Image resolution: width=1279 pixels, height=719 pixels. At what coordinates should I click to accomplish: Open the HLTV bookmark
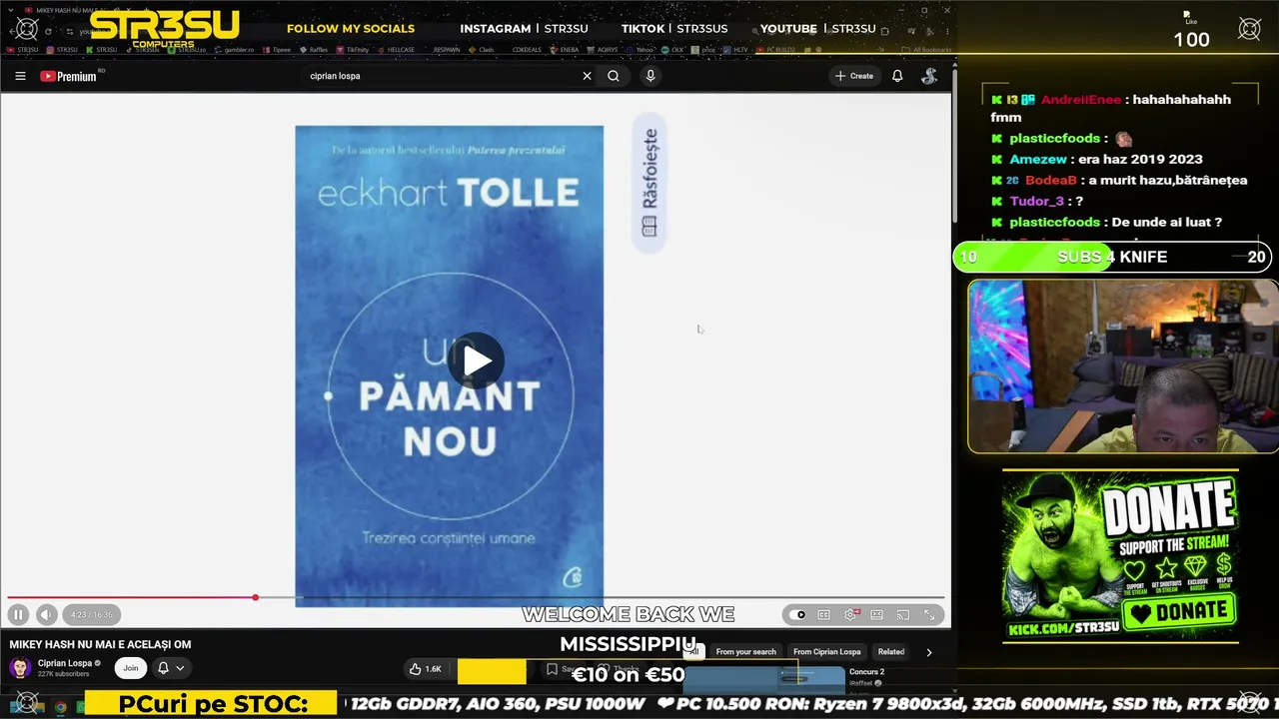[735, 49]
